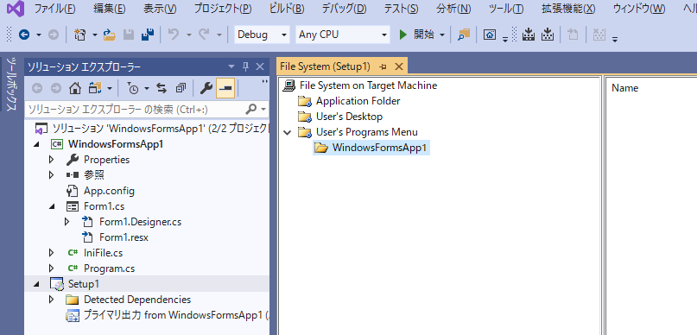Expand the Form1.Designer.cs node
697x335 pixels.
point(67,222)
